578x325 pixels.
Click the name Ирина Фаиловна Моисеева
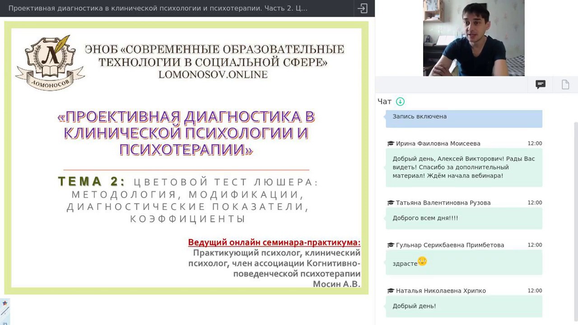[438, 144]
